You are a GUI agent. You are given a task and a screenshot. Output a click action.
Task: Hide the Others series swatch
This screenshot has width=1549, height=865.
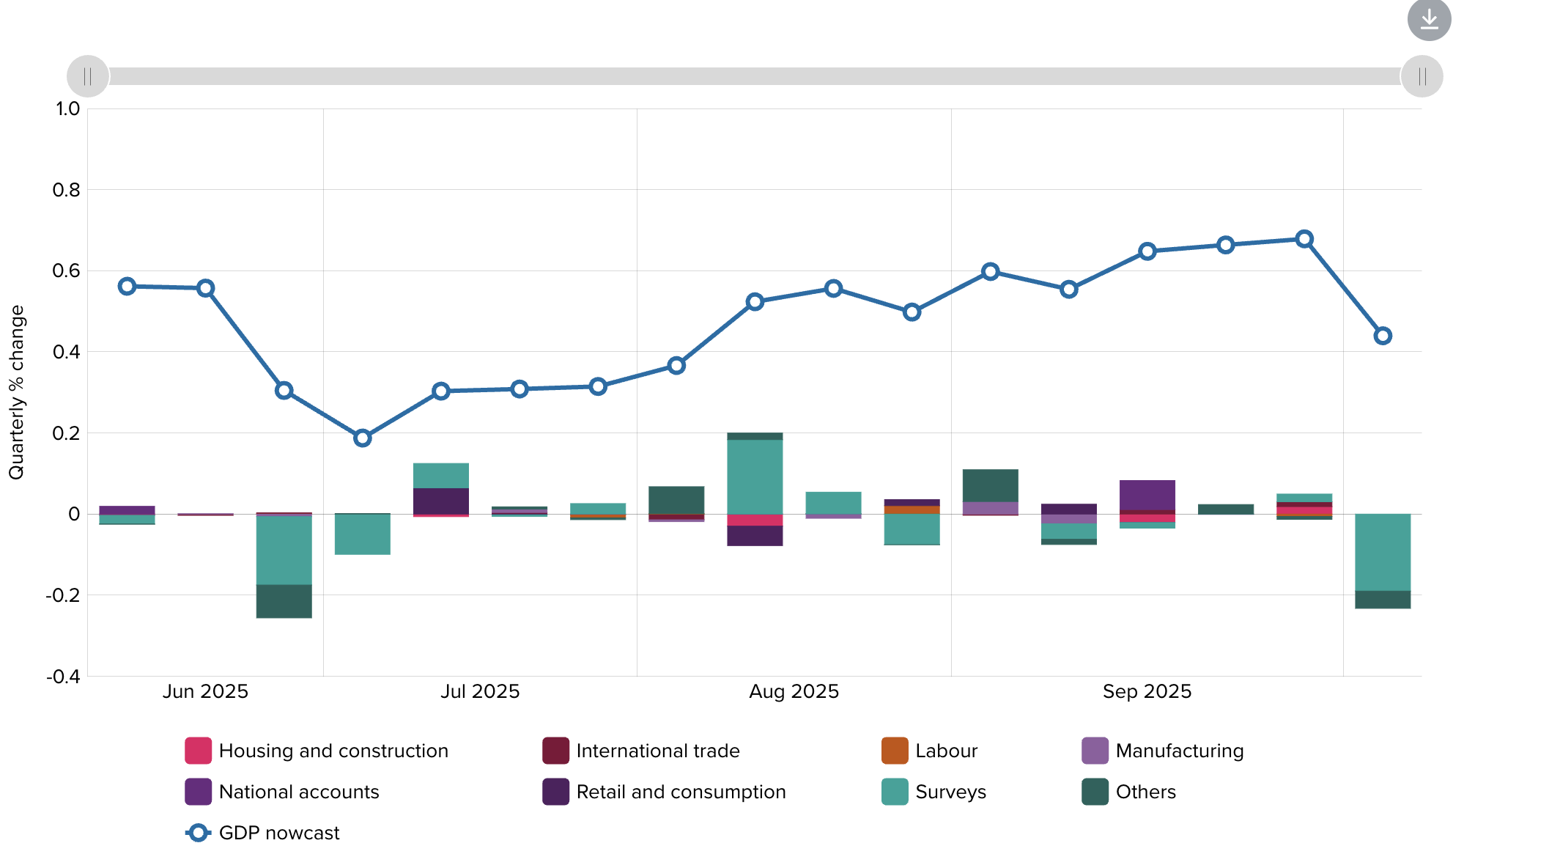(1095, 792)
